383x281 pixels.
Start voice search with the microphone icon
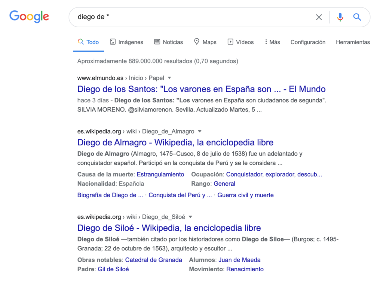tap(340, 17)
